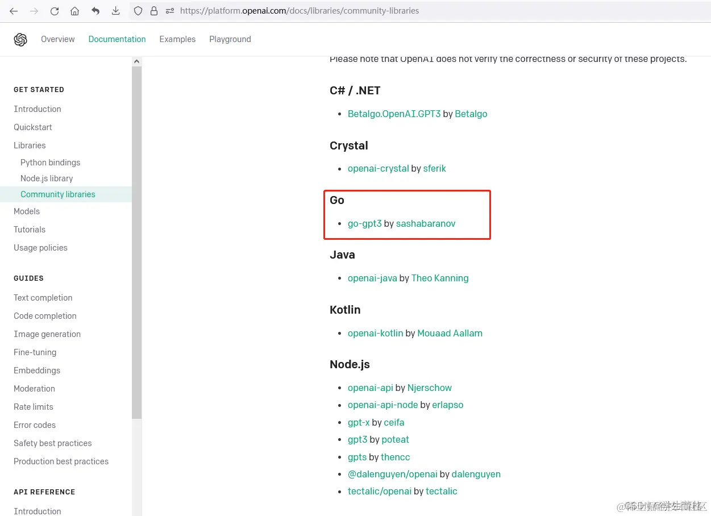Open the tectalic/openai link

380,491
